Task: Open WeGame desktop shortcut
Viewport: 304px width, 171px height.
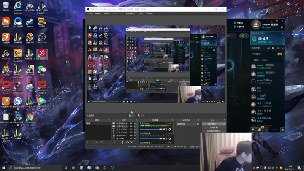Action: tap(6, 54)
